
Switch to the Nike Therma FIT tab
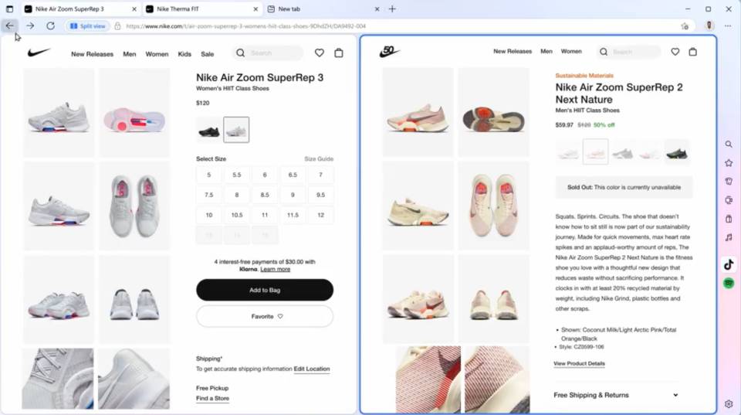pos(201,9)
